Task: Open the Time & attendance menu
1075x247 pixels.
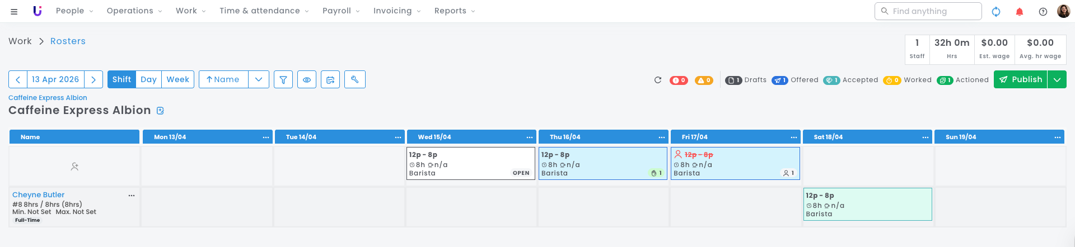Action: tap(264, 11)
